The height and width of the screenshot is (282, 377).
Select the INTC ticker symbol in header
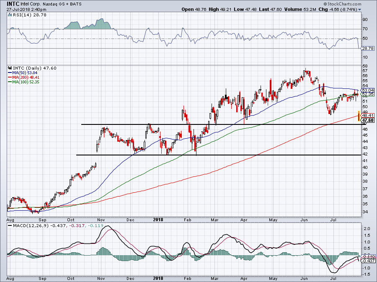tap(13, 4)
